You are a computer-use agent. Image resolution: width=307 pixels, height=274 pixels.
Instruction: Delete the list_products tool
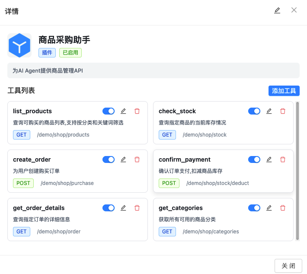pyautogui.click(x=137, y=111)
